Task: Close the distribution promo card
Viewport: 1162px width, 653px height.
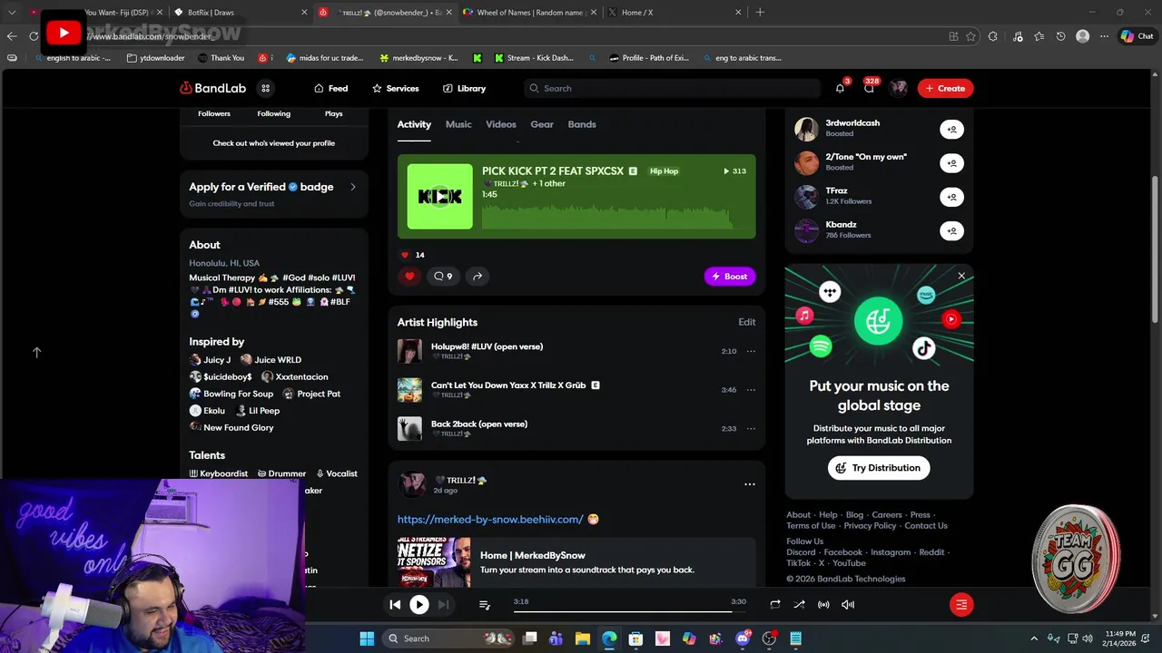Action: (961, 276)
